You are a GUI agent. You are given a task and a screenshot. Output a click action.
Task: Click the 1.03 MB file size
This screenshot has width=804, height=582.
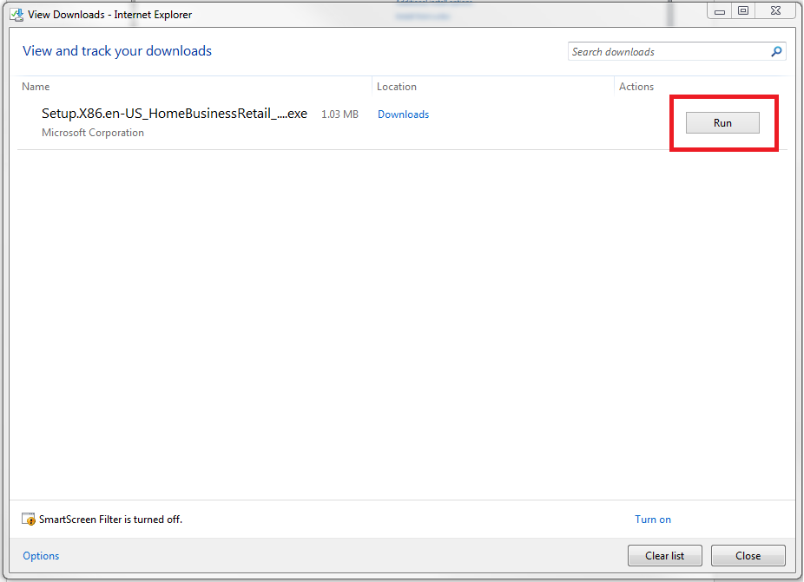[339, 114]
